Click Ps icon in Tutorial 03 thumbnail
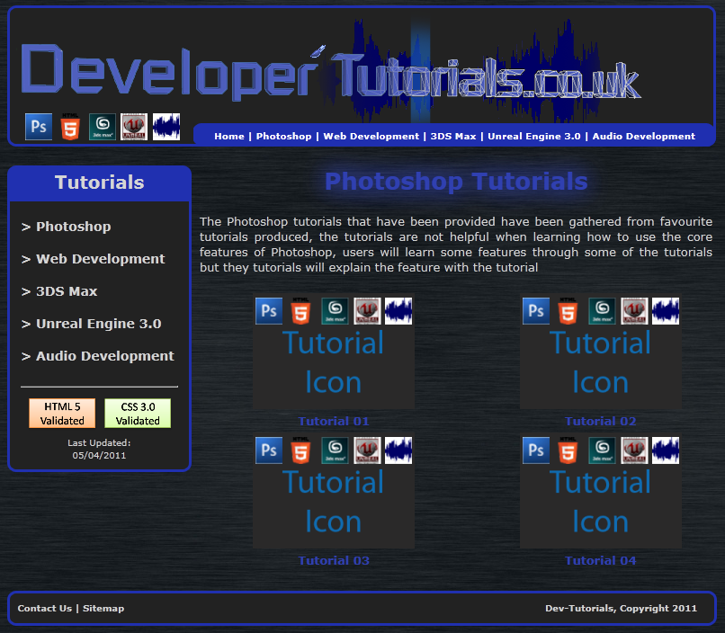This screenshot has height=633, width=725. (x=269, y=450)
